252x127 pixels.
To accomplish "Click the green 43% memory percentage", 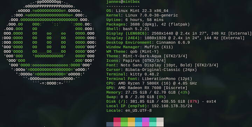I will [184, 93].
